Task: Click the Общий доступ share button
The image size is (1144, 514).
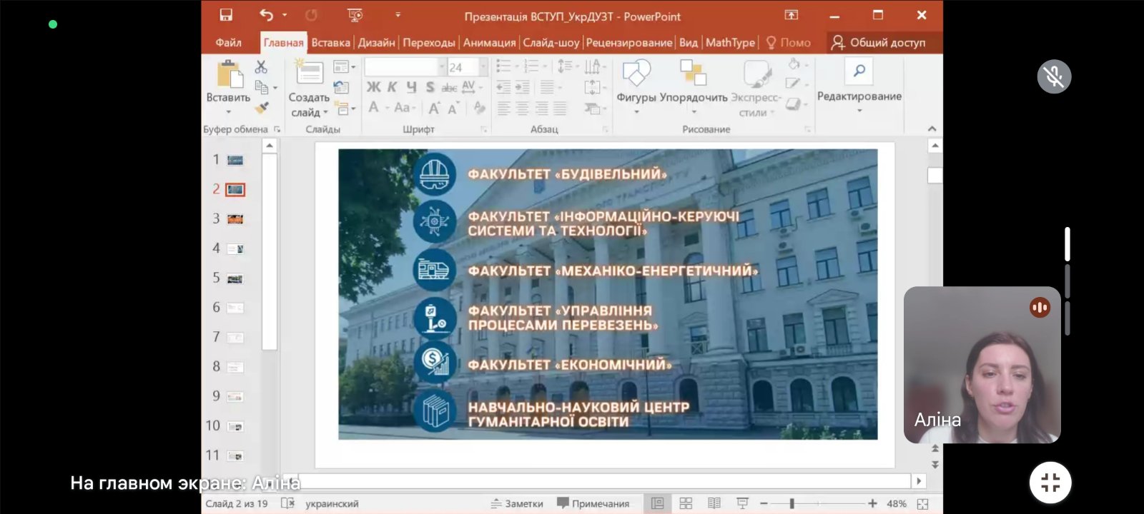Action: (878, 43)
